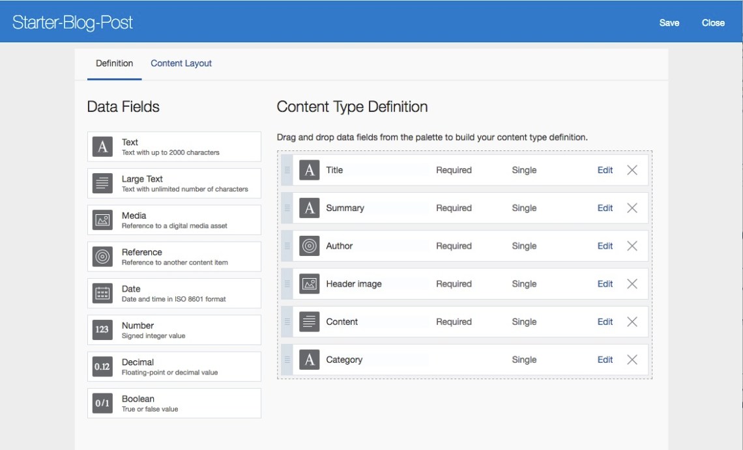The width and height of the screenshot is (743, 450).
Task: Edit the Title field
Action: 605,170
